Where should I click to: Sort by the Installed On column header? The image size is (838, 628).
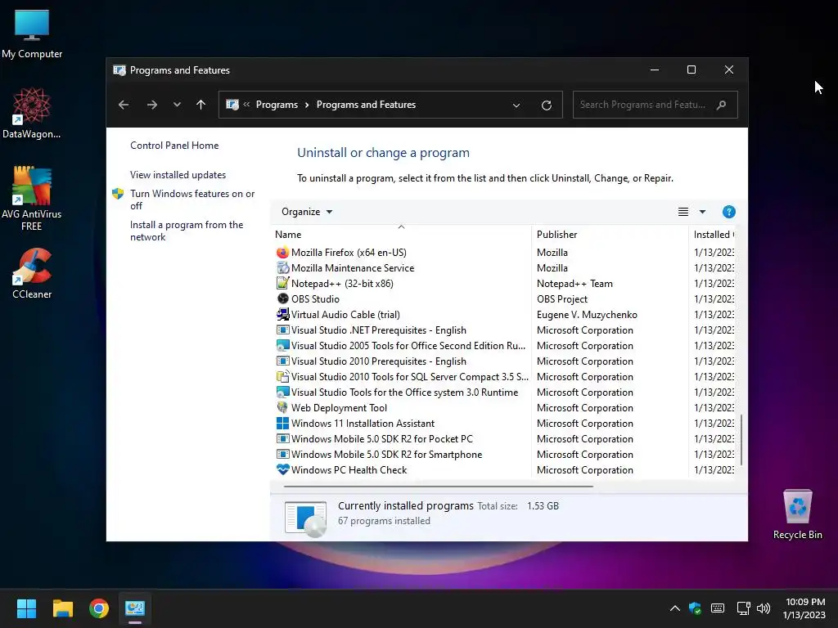click(713, 235)
